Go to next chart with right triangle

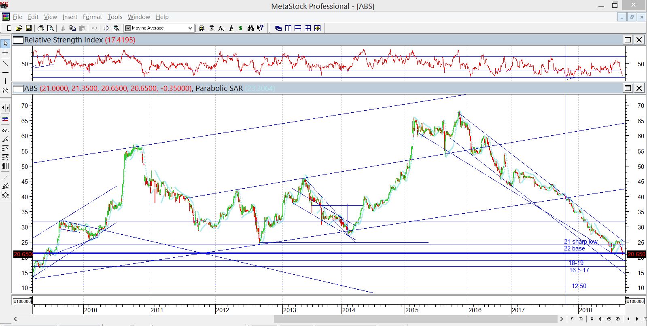637,319
